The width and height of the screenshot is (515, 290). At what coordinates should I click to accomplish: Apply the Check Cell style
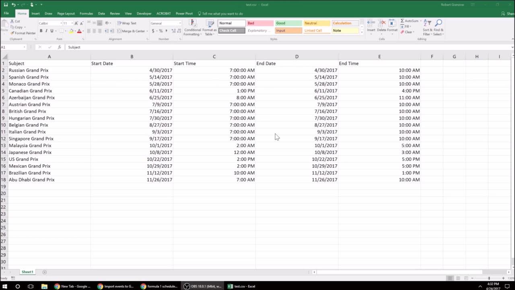[x=232, y=31]
